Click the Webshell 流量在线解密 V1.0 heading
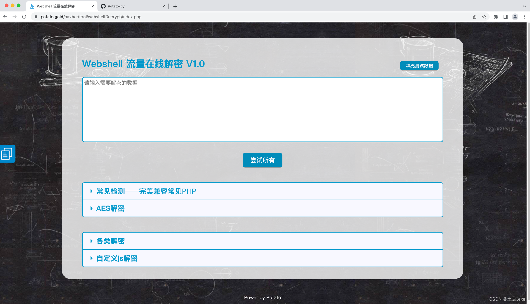This screenshot has height=304, width=530. (143, 64)
